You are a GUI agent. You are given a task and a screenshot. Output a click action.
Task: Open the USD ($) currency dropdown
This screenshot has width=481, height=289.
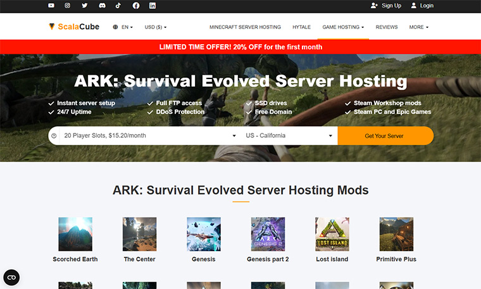click(156, 27)
